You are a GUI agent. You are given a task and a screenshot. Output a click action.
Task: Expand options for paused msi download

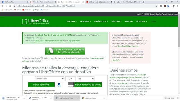click(x=24, y=98)
